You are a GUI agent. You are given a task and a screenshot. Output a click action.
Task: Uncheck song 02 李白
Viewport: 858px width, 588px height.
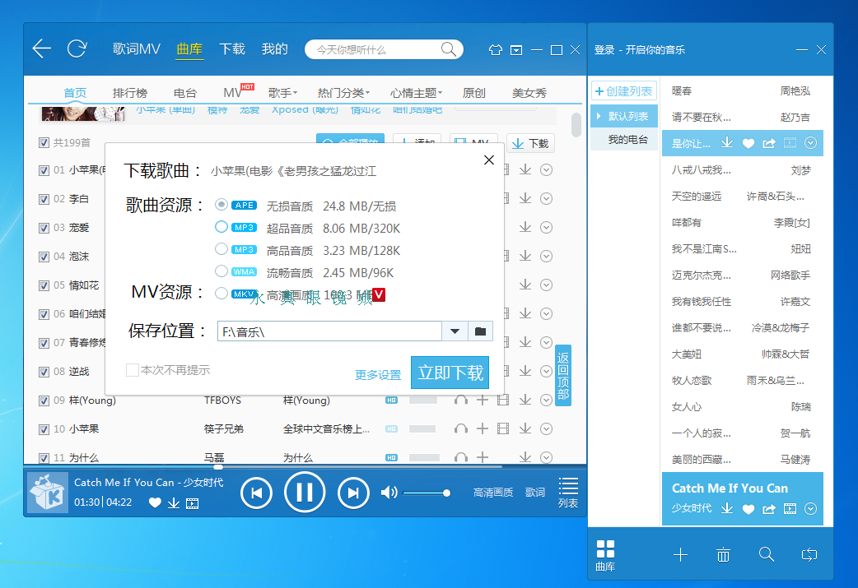pyautogui.click(x=44, y=199)
